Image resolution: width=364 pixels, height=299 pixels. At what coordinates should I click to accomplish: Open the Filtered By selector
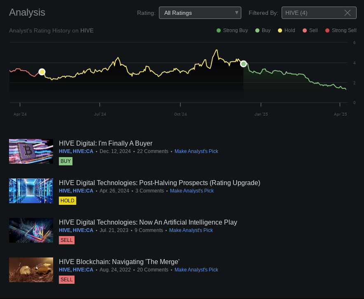click(x=315, y=13)
